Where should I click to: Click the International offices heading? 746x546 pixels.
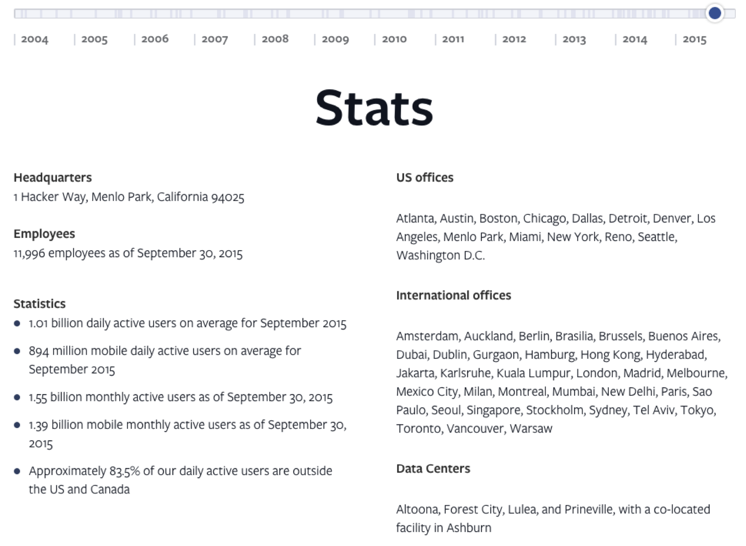click(454, 295)
